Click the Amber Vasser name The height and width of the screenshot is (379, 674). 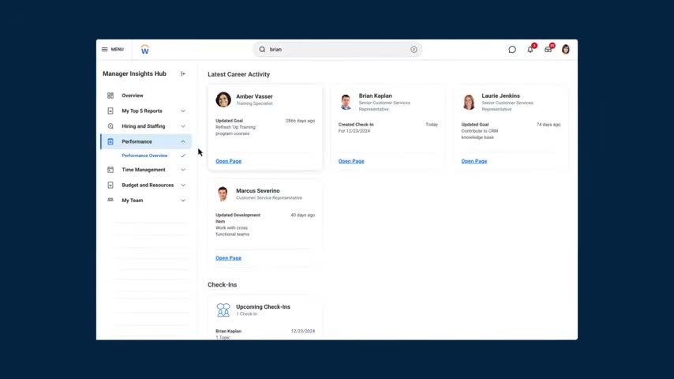tap(254, 96)
